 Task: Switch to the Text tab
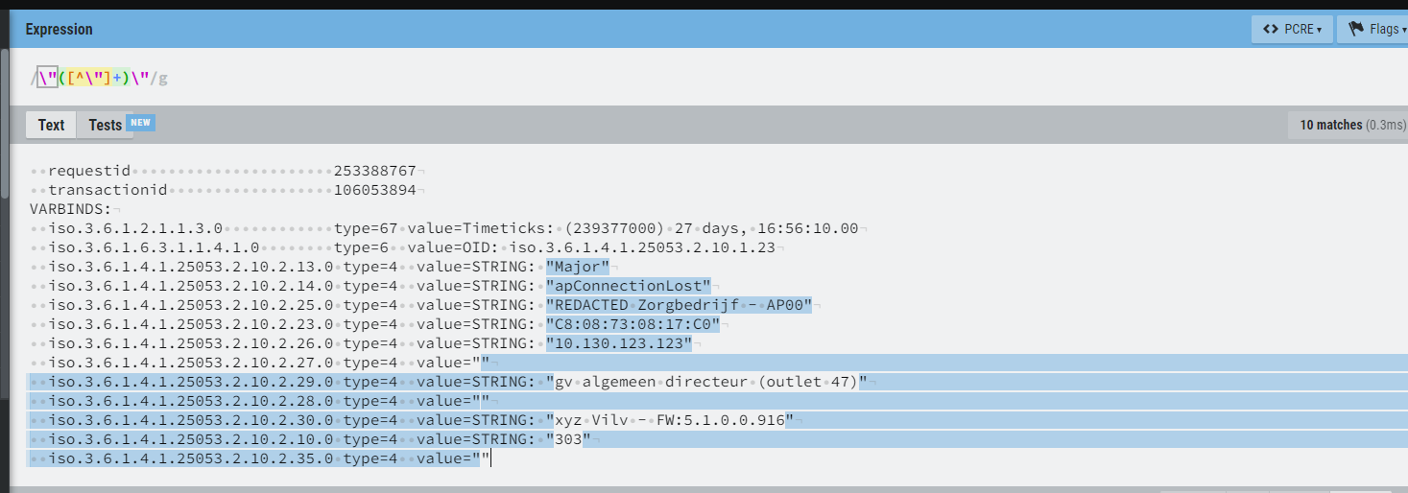point(51,125)
